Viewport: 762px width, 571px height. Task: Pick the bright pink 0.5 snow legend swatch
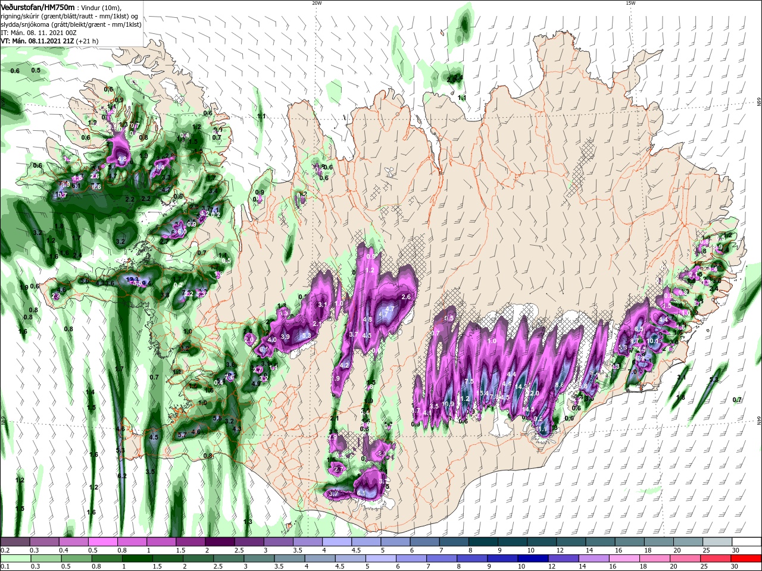102,541
